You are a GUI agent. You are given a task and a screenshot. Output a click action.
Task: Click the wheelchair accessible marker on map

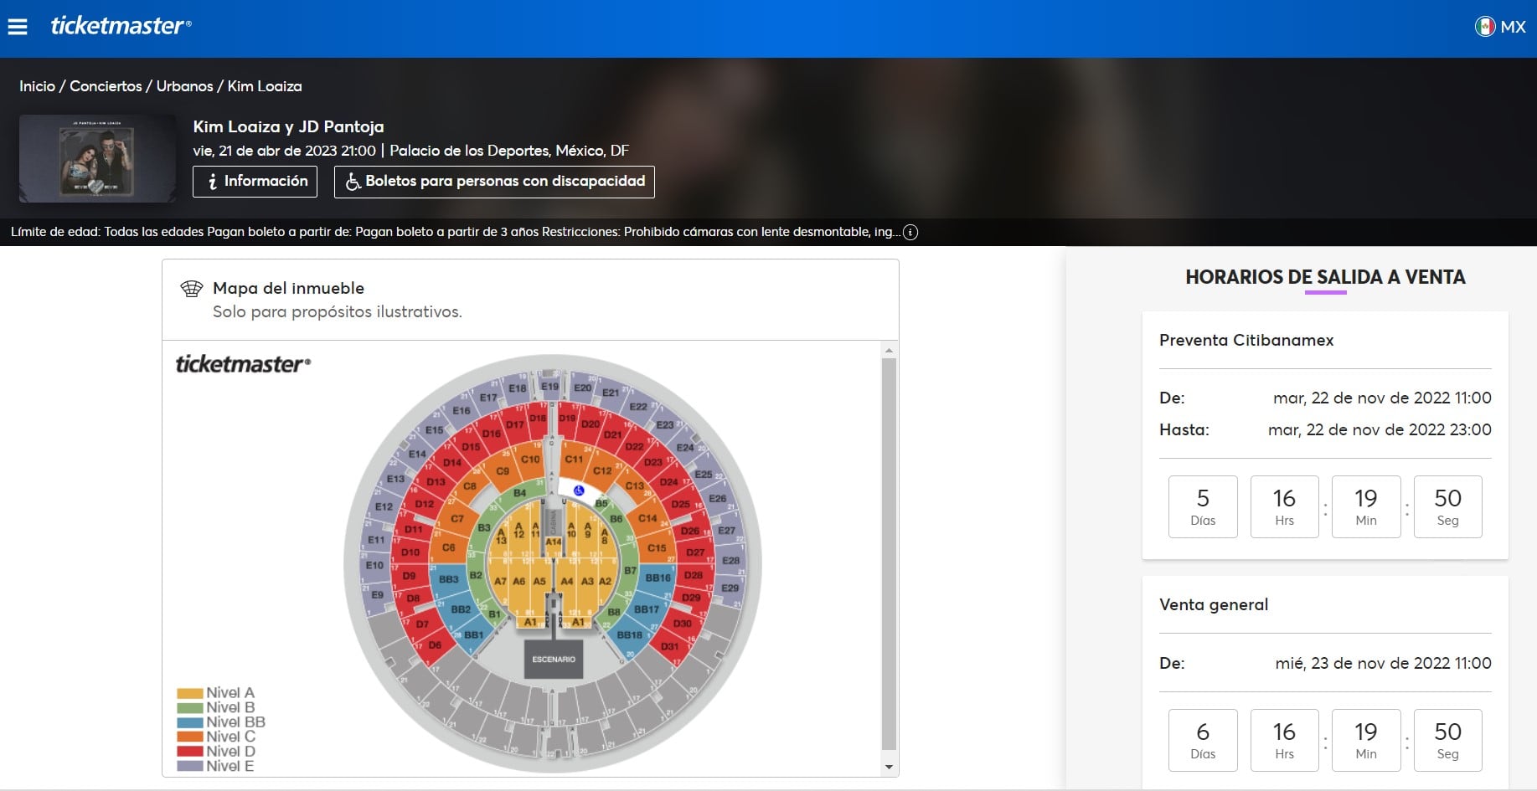click(578, 491)
